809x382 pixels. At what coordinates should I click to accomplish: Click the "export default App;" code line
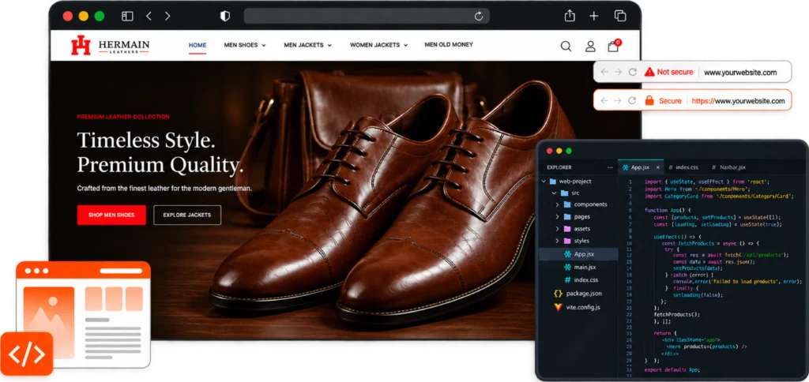click(672, 370)
